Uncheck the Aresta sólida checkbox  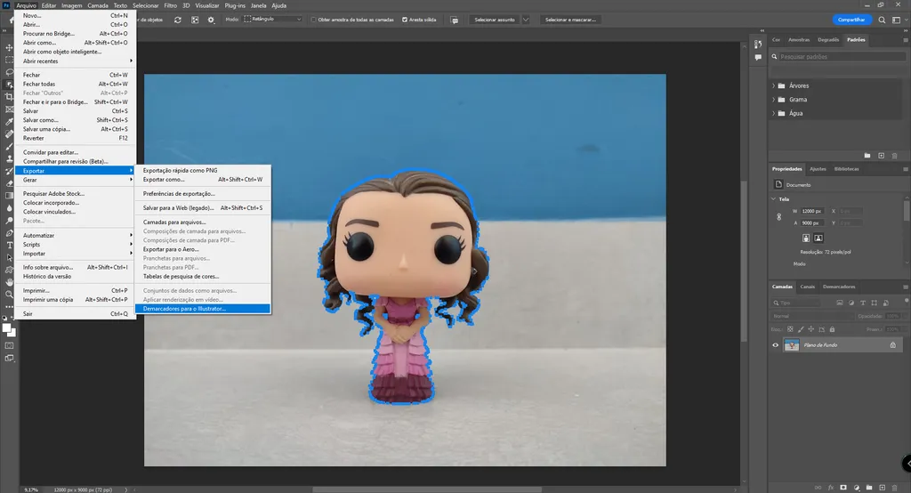coord(406,20)
